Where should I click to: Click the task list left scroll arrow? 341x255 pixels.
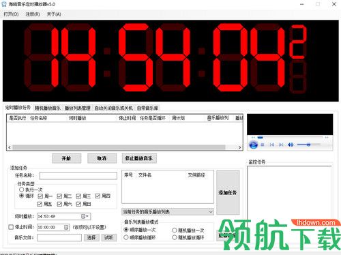[x=10, y=147]
